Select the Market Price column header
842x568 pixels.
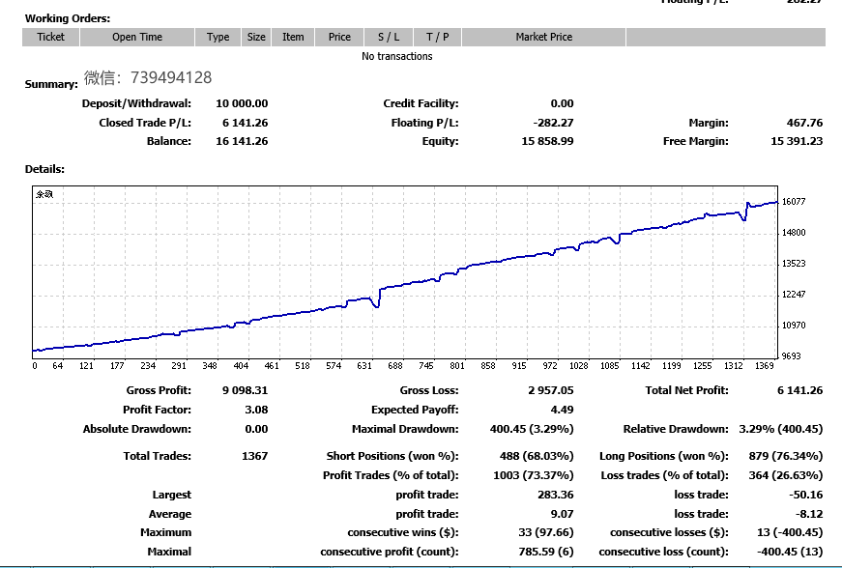click(544, 37)
